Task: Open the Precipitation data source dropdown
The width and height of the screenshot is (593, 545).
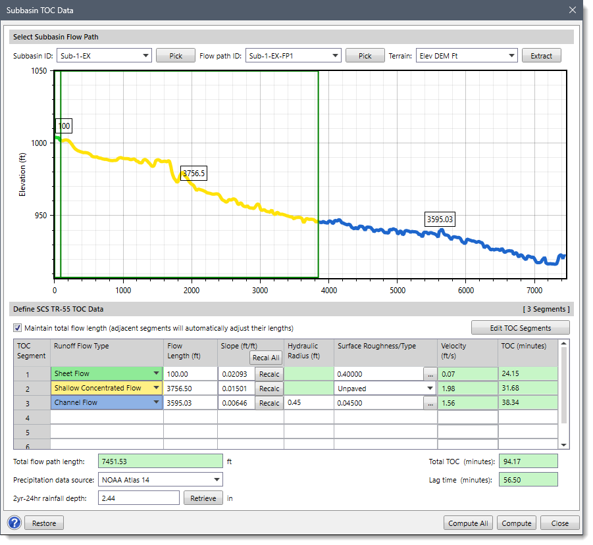Action: [x=217, y=480]
